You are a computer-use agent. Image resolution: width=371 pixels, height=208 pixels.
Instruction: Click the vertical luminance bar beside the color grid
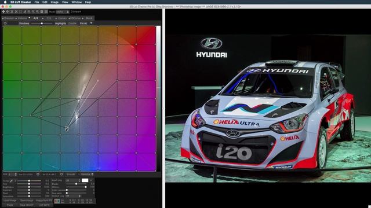158,98
